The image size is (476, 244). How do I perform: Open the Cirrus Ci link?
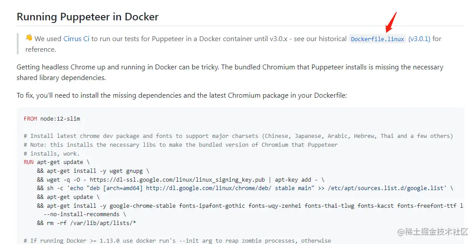point(76,39)
